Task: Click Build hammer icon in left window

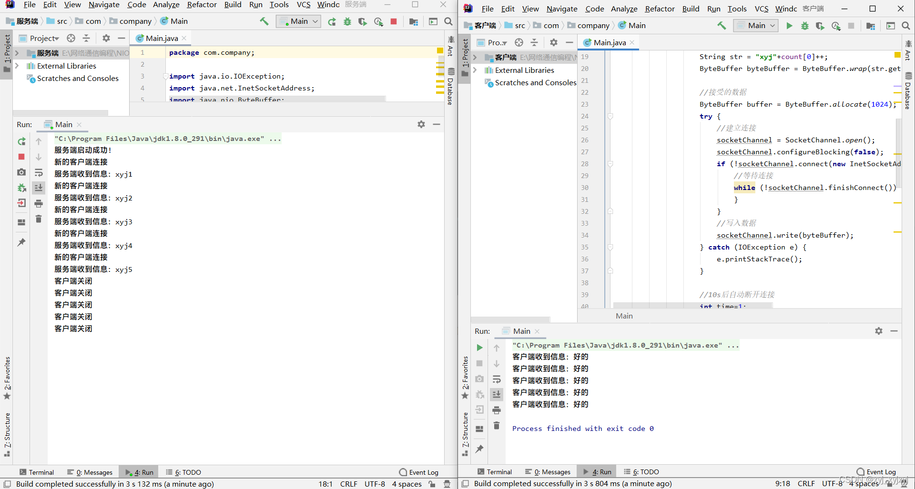Action: (x=264, y=21)
